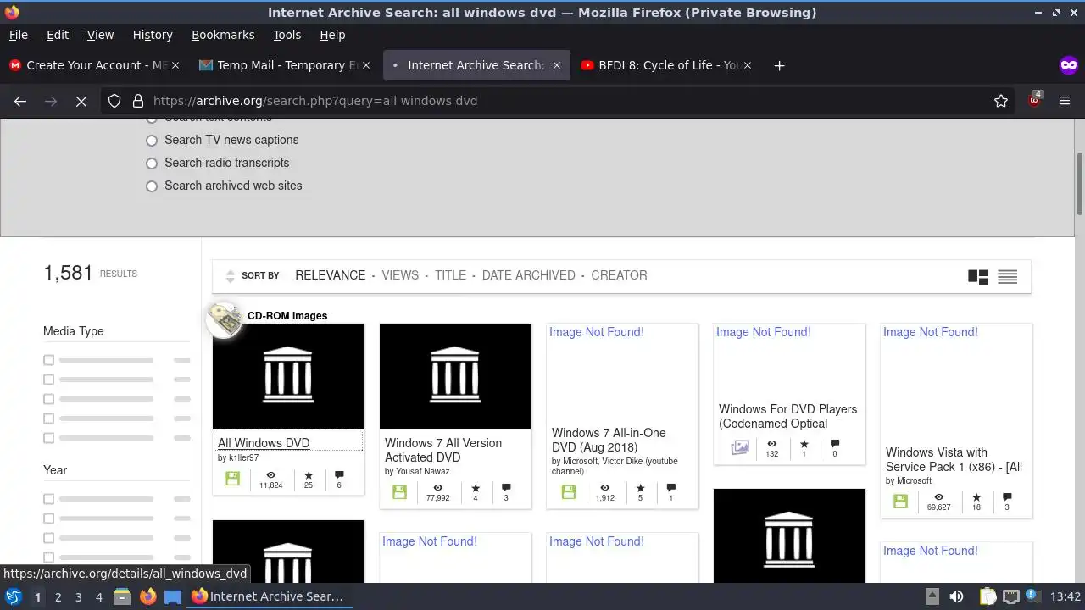The height and width of the screenshot is (610, 1085).
Task: Click floppy icon on Windows Vista card
Action: [x=900, y=501]
